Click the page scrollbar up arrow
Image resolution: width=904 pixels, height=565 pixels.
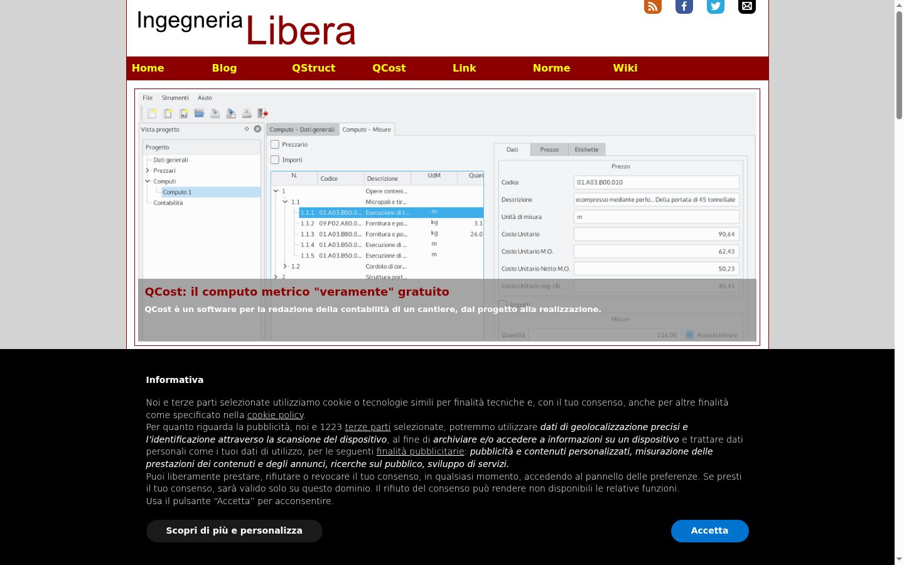click(x=899, y=4)
